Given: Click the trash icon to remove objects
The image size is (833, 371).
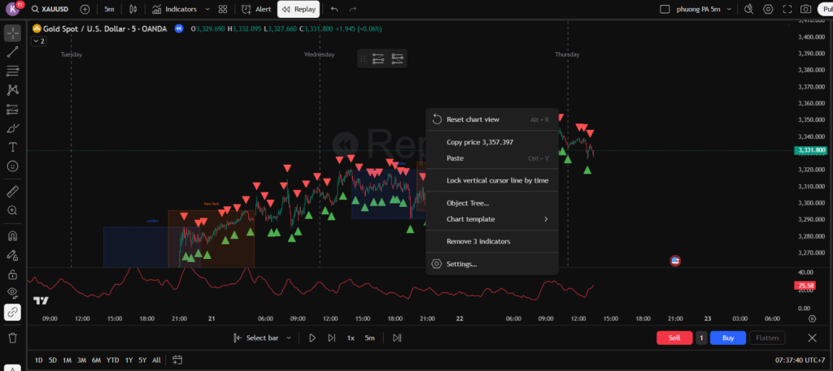Looking at the screenshot, I should (12, 337).
